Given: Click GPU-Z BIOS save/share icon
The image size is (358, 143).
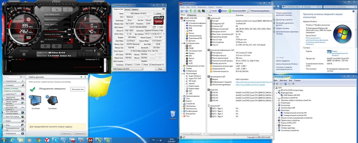Looking at the screenshot, I should pos(155,27).
